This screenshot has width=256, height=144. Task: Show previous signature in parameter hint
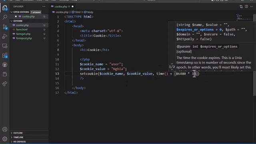click(x=172, y=64)
